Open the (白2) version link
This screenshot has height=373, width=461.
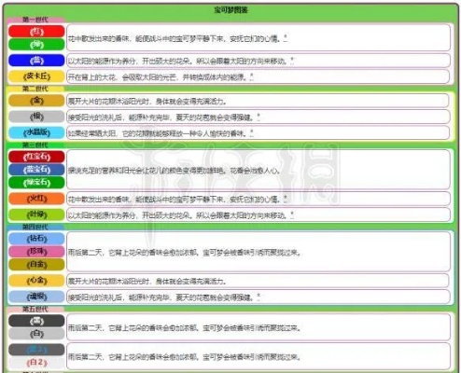tap(36, 363)
